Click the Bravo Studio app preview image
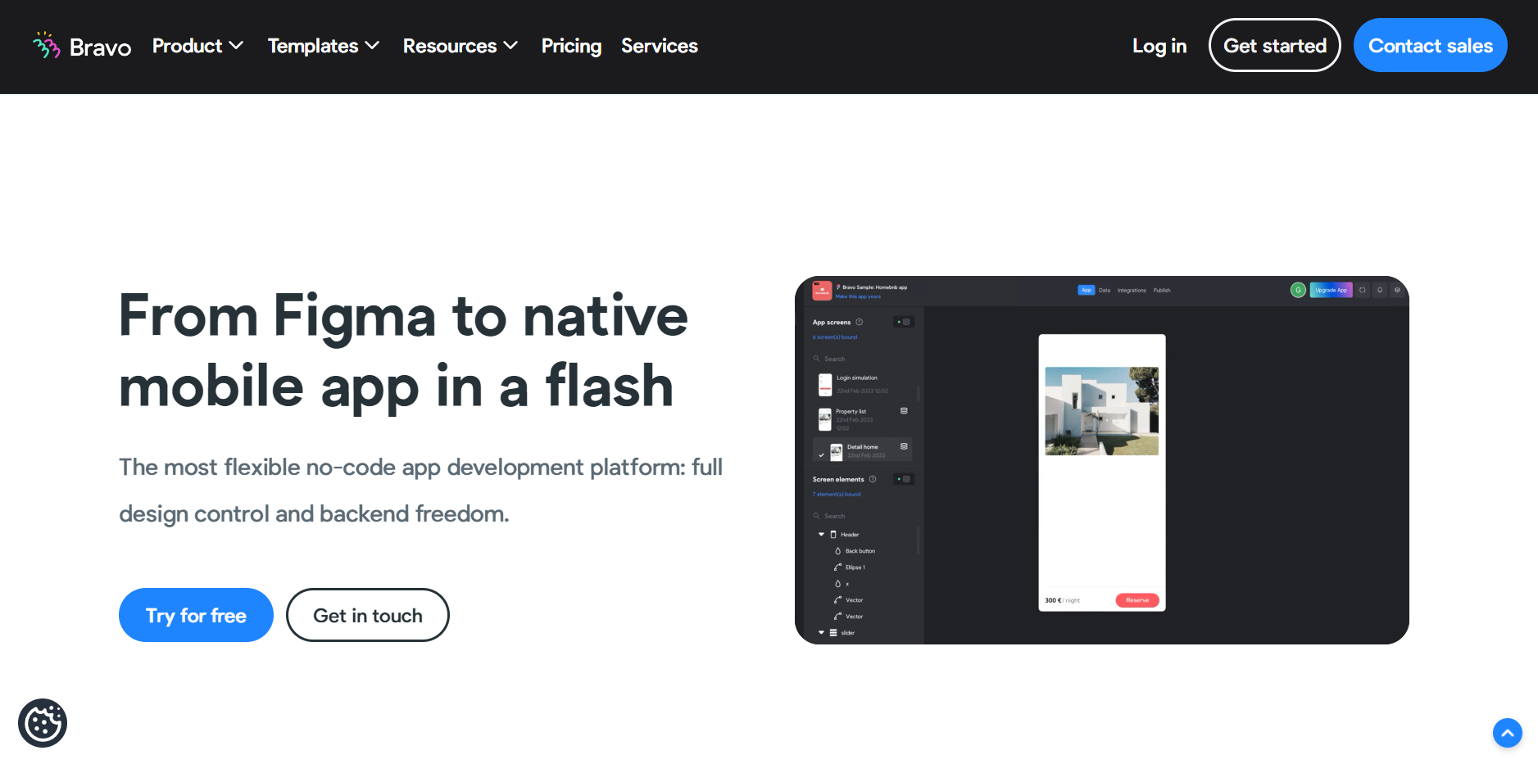 1101,460
